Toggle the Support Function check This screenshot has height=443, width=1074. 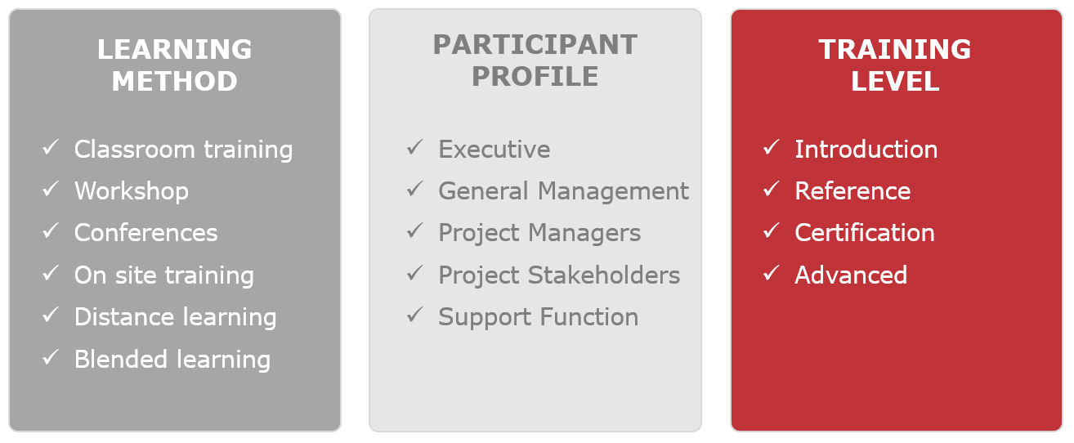pos(415,315)
